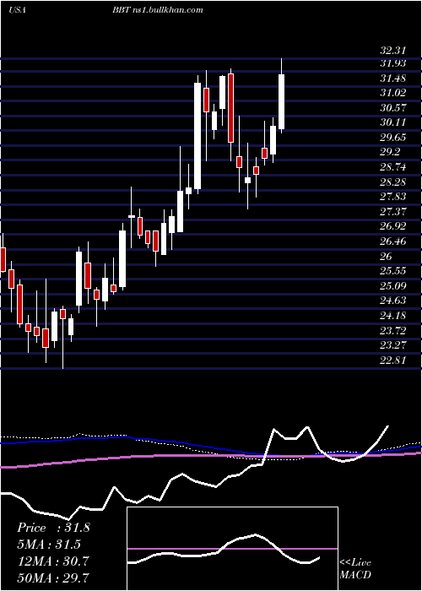Click the 29.65 price axis label
This screenshot has height=591, width=422.
coord(393,137)
